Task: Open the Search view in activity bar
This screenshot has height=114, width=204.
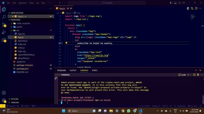Action: pyautogui.click(x=4, y=17)
